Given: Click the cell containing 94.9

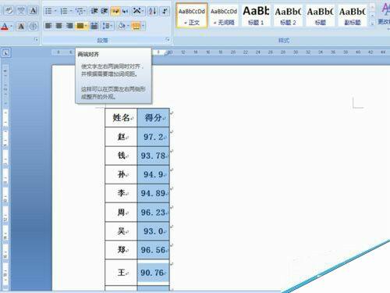Looking at the screenshot, I should (154, 174).
